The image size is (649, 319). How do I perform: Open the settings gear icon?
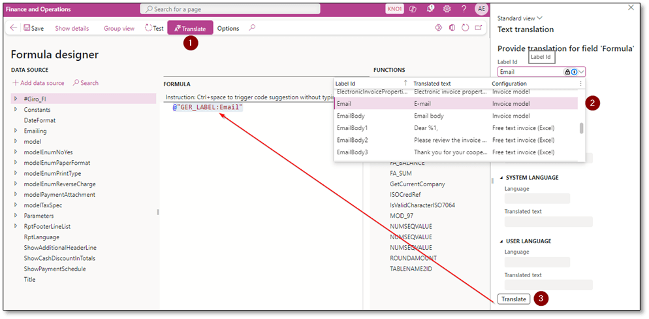pyautogui.click(x=447, y=9)
